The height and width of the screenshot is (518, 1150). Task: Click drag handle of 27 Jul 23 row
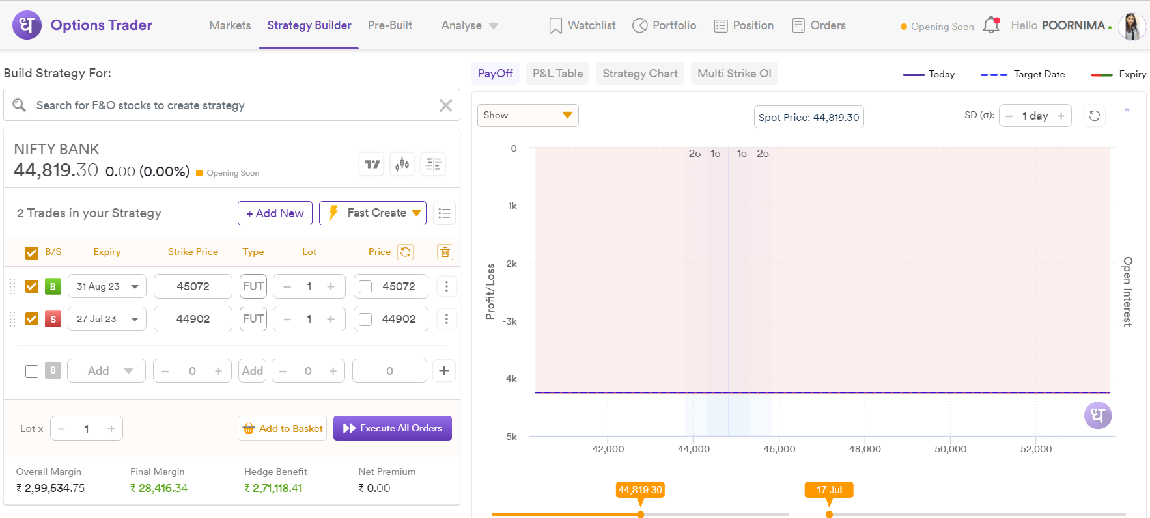tap(12, 319)
